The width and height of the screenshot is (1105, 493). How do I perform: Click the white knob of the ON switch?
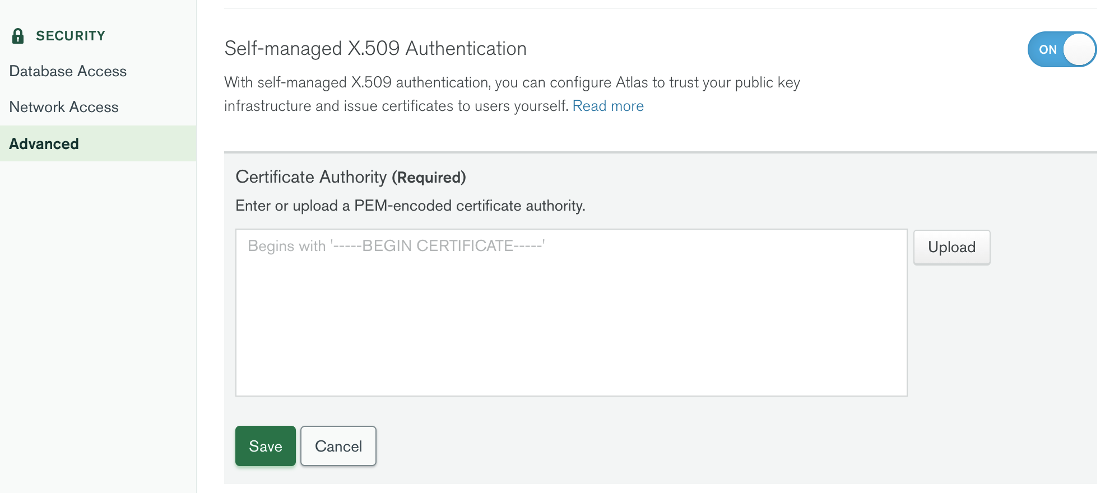(x=1079, y=49)
